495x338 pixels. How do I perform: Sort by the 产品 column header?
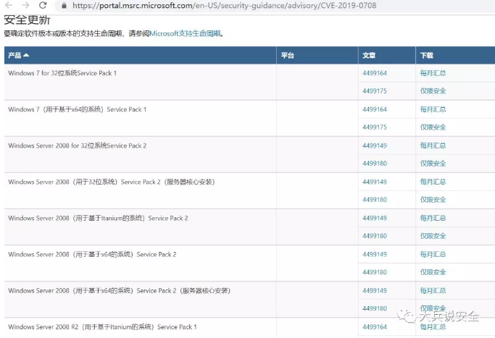click(x=140, y=56)
